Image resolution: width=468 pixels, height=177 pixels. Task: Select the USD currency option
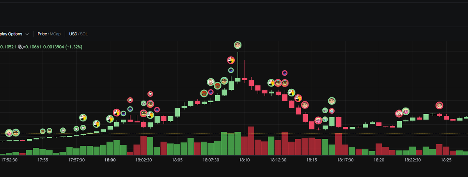tap(73, 34)
